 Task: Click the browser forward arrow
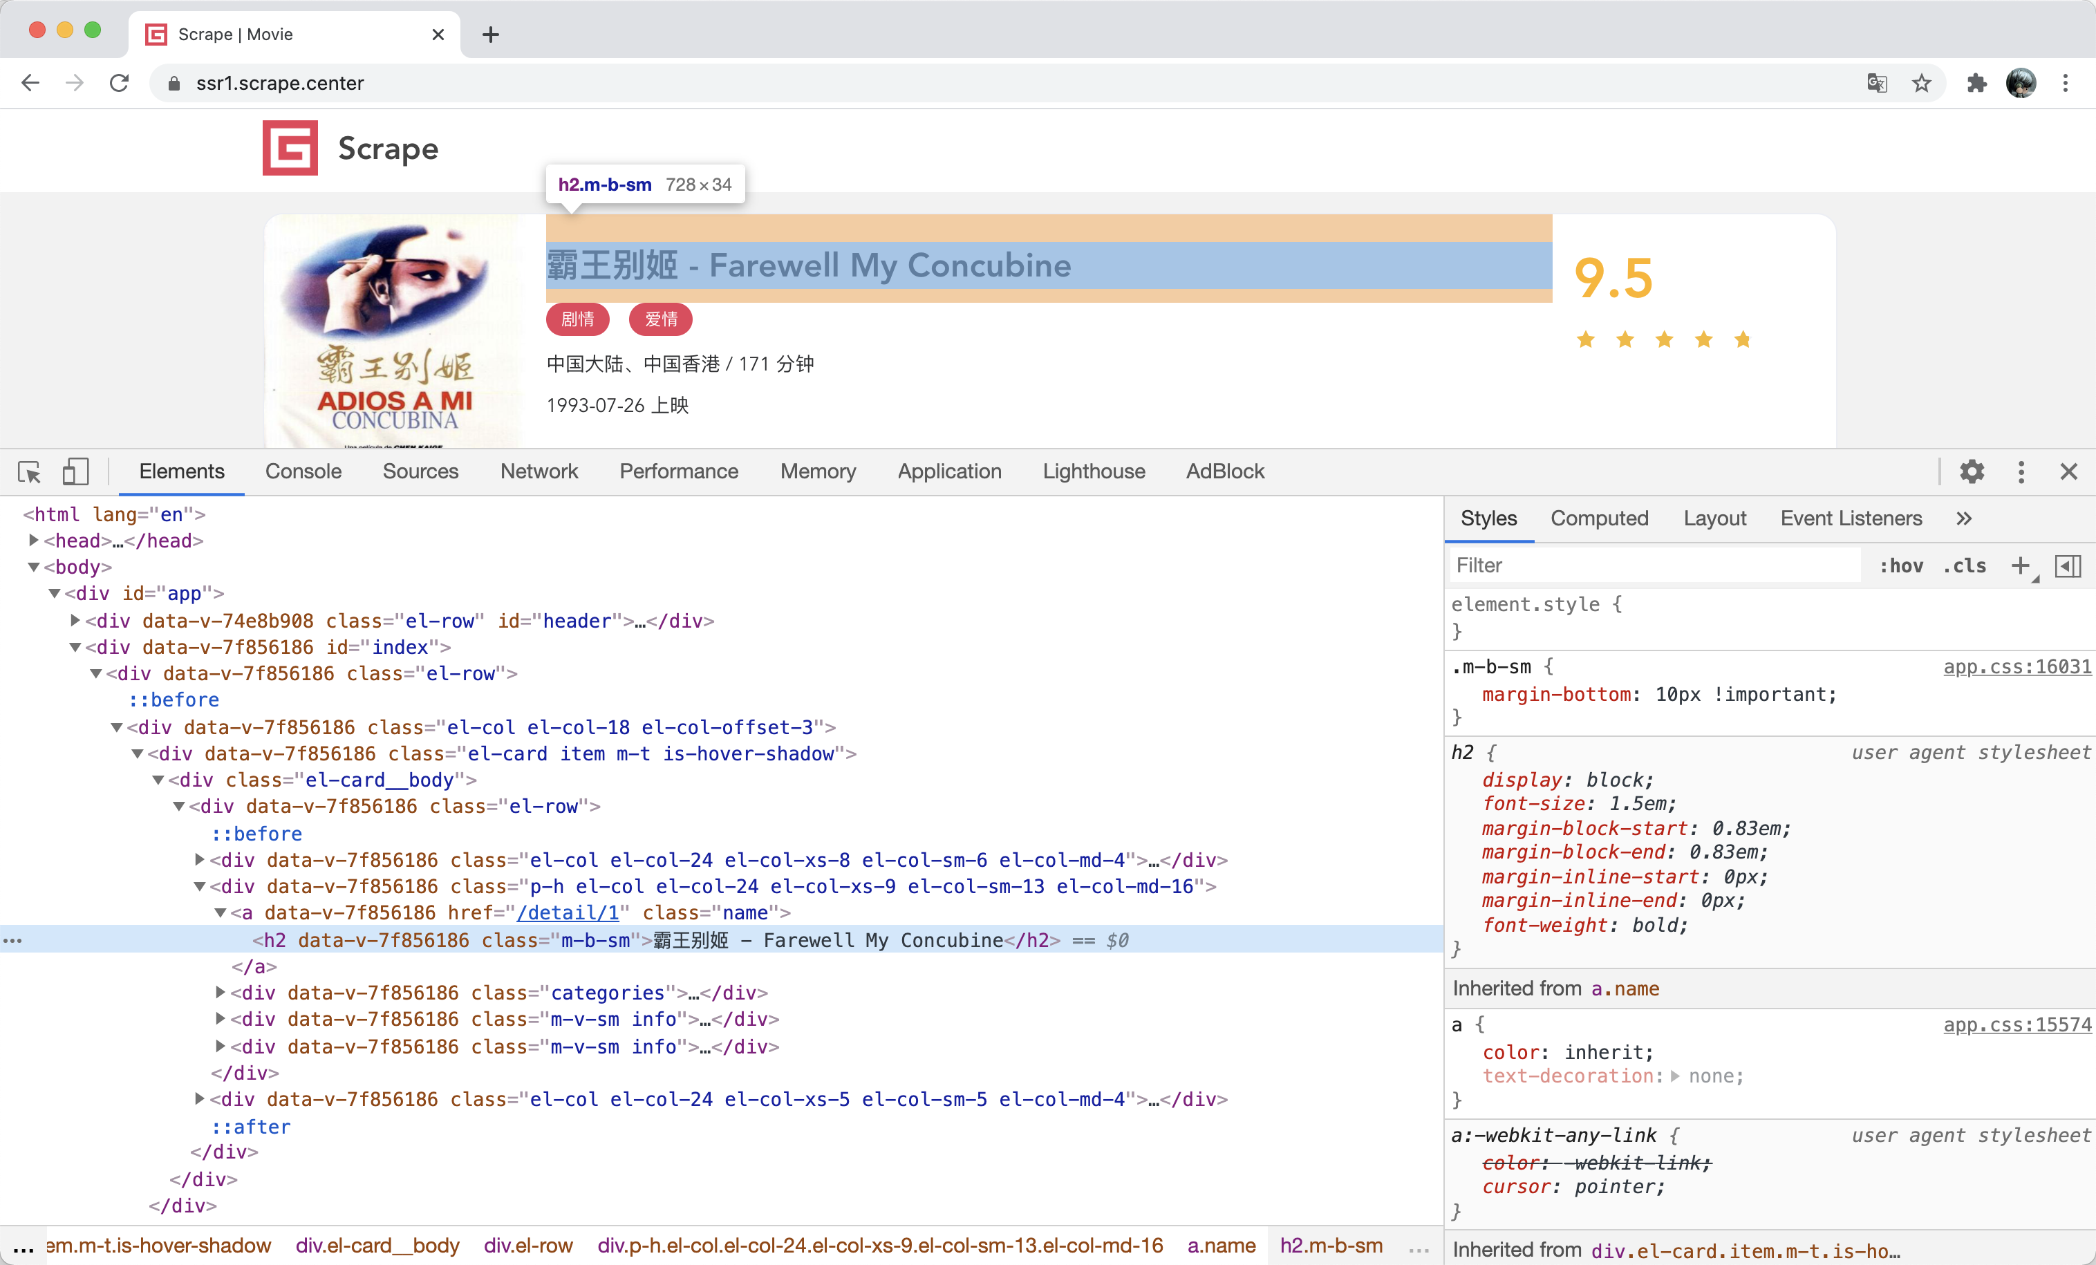pyautogui.click(x=75, y=82)
